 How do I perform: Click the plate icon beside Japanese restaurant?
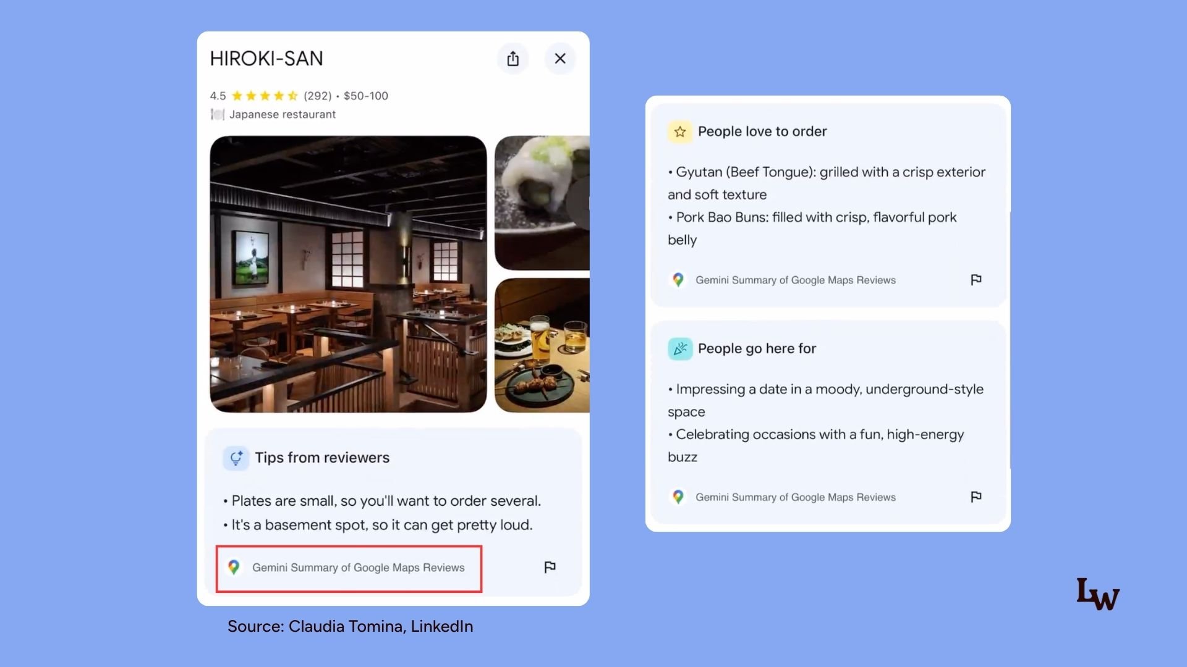pos(217,114)
